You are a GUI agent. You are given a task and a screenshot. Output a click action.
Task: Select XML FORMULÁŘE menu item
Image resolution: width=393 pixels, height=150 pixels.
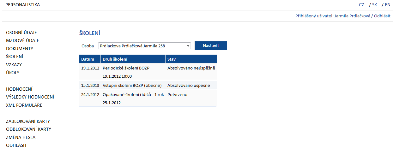24,105
